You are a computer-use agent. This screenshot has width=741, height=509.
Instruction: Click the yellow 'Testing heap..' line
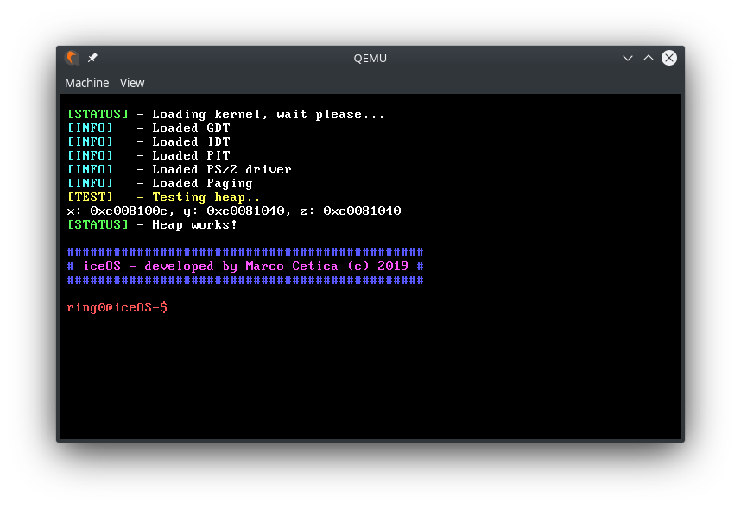[206, 197]
